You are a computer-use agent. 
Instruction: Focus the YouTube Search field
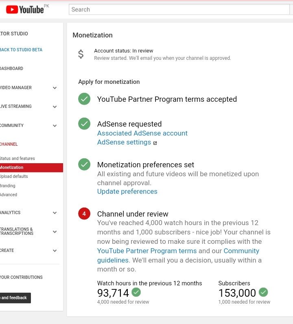(x=179, y=9)
